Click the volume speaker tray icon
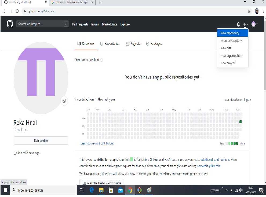 [x=241, y=190]
